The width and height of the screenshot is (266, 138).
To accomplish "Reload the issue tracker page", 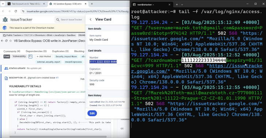I will (x=16, y=11).
